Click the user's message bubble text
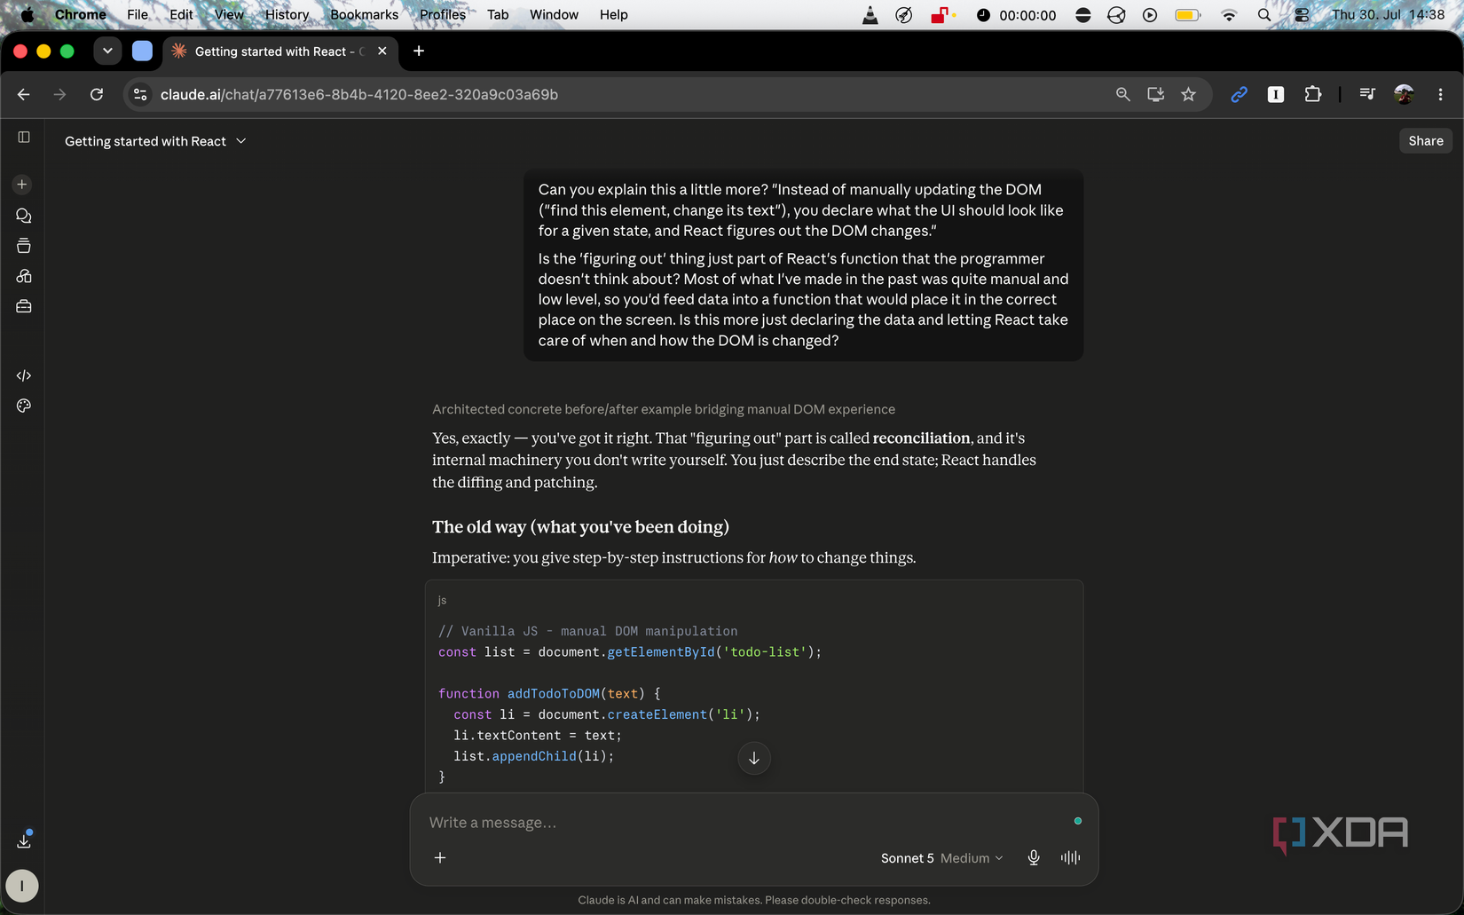The height and width of the screenshot is (915, 1464). pos(803,264)
